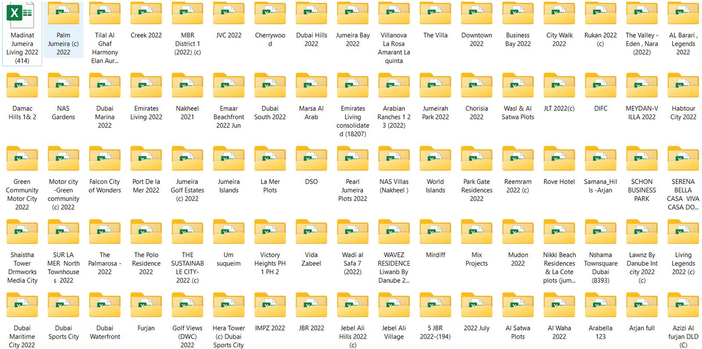Click the World Islands folder icon
This screenshot has width=702, height=349.
435,159
